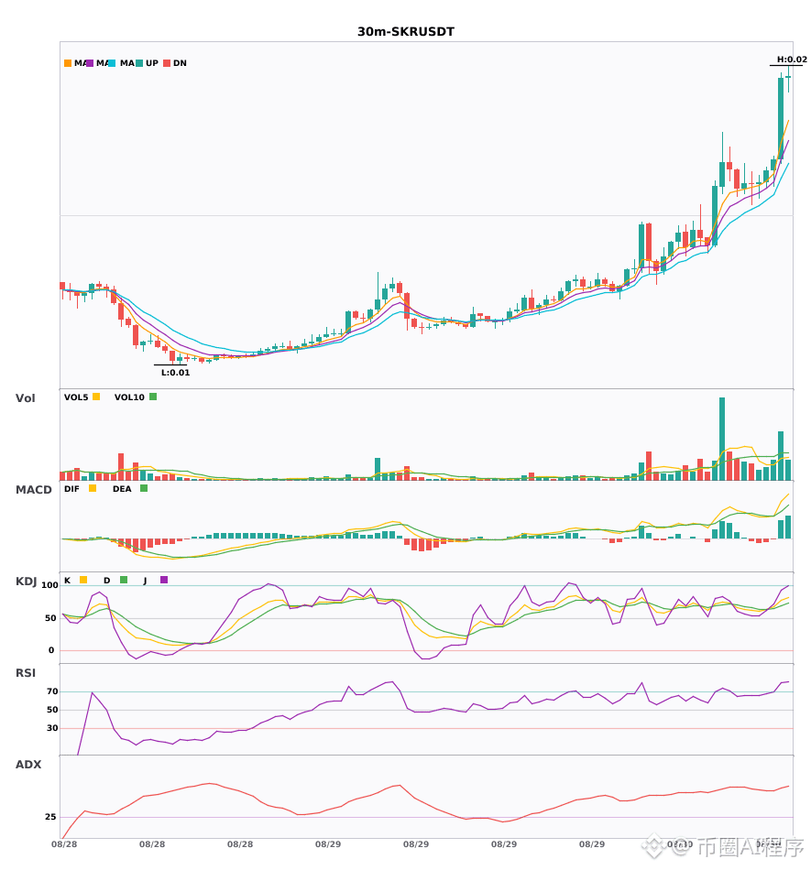Click the KDJ 0 axis value
The image size is (811, 870).
tap(51, 650)
